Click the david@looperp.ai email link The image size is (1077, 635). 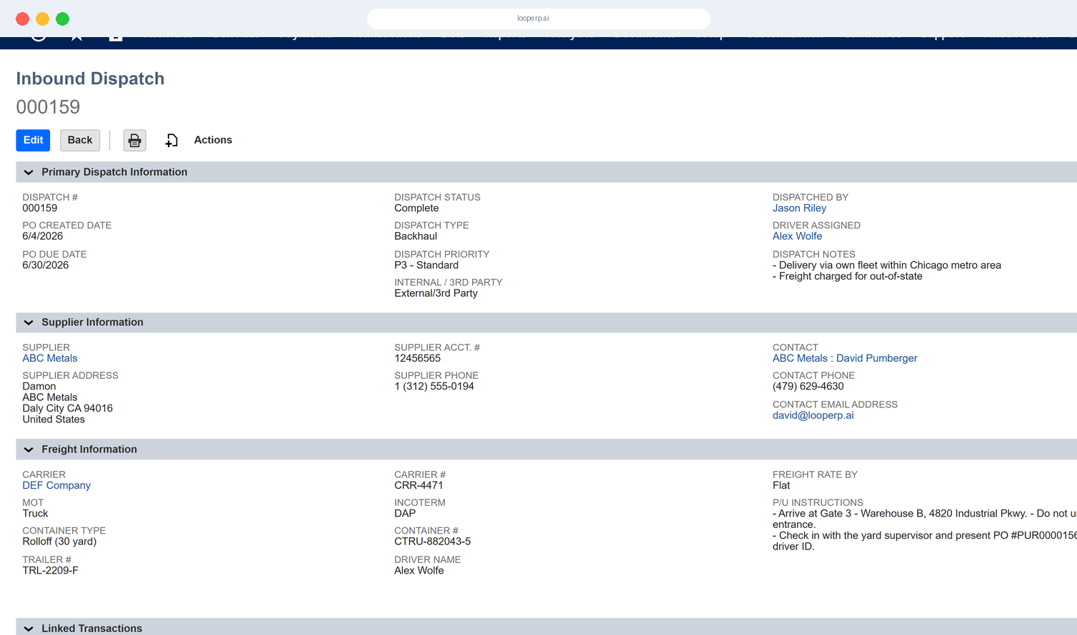click(x=813, y=415)
